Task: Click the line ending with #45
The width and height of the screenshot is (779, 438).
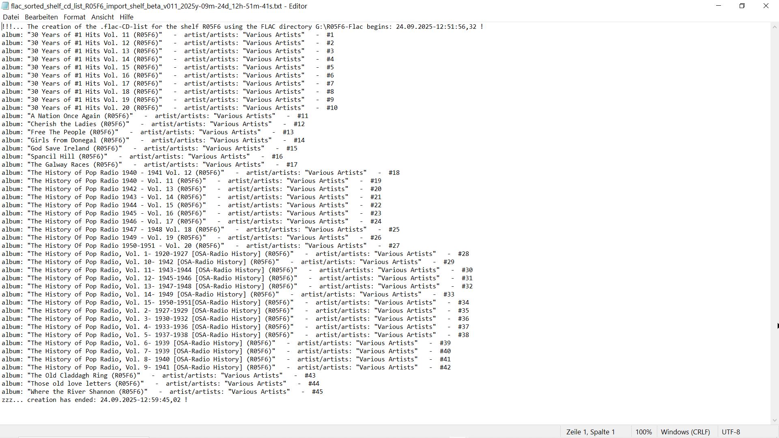Action: (162, 392)
